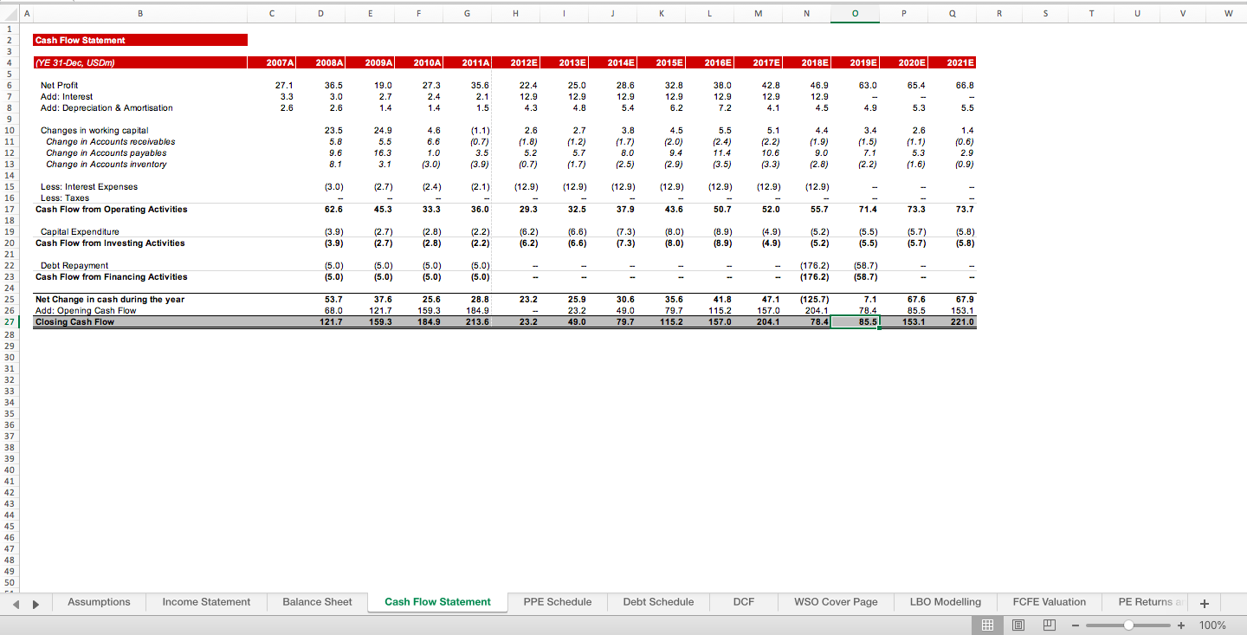Switch to Page Break Preview icon

click(1049, 625)
